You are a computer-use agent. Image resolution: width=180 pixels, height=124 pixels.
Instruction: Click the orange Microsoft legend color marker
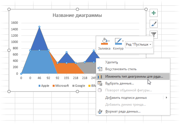[54, 86]
